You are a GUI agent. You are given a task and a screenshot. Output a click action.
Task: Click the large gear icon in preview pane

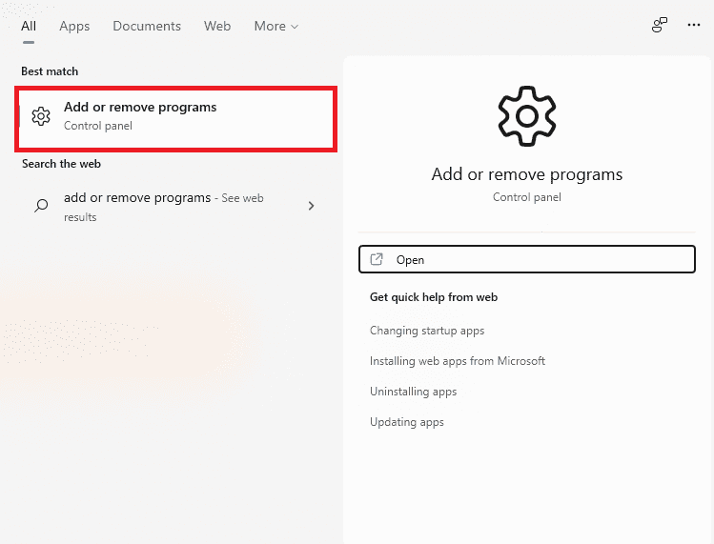pyautogui.click(x=527, y=116)
